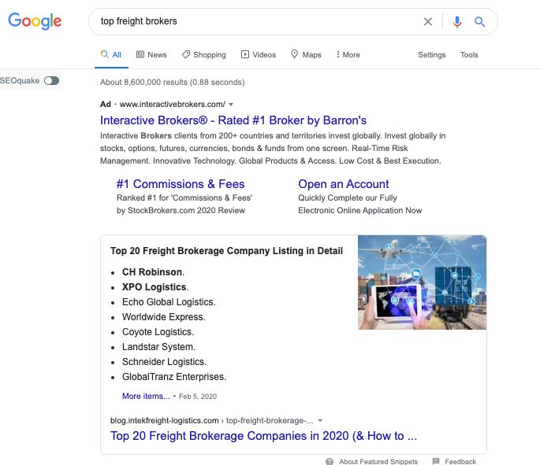The width and height of the screenshot is (540, 465).
Task: Open dropdown arrow beside blog.intekfreight-logistics.com URL
Action: (320, 420)
